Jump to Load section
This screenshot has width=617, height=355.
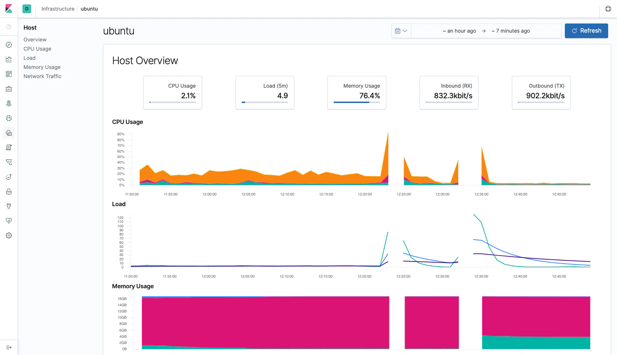[29, 58]
